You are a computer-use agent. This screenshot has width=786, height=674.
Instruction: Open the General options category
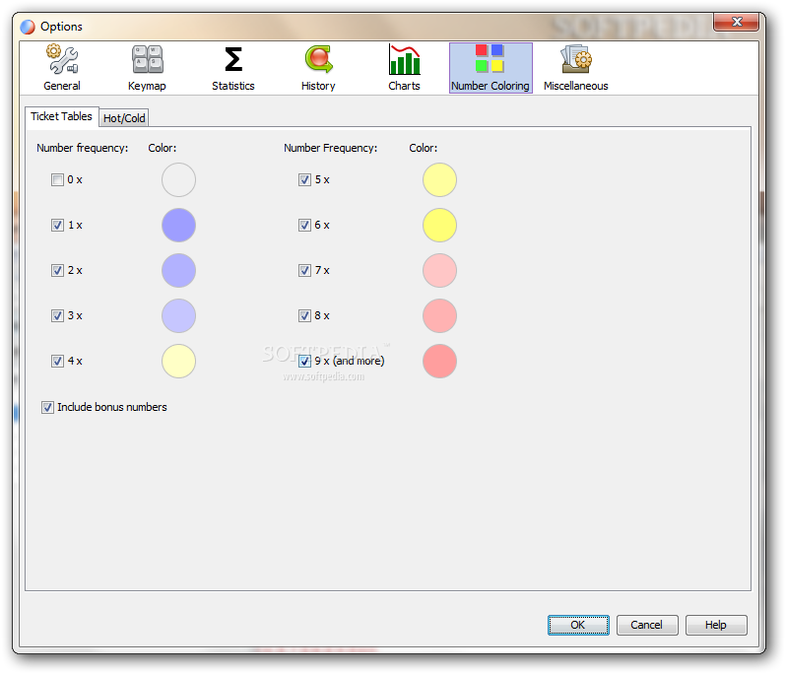(62, 68)
